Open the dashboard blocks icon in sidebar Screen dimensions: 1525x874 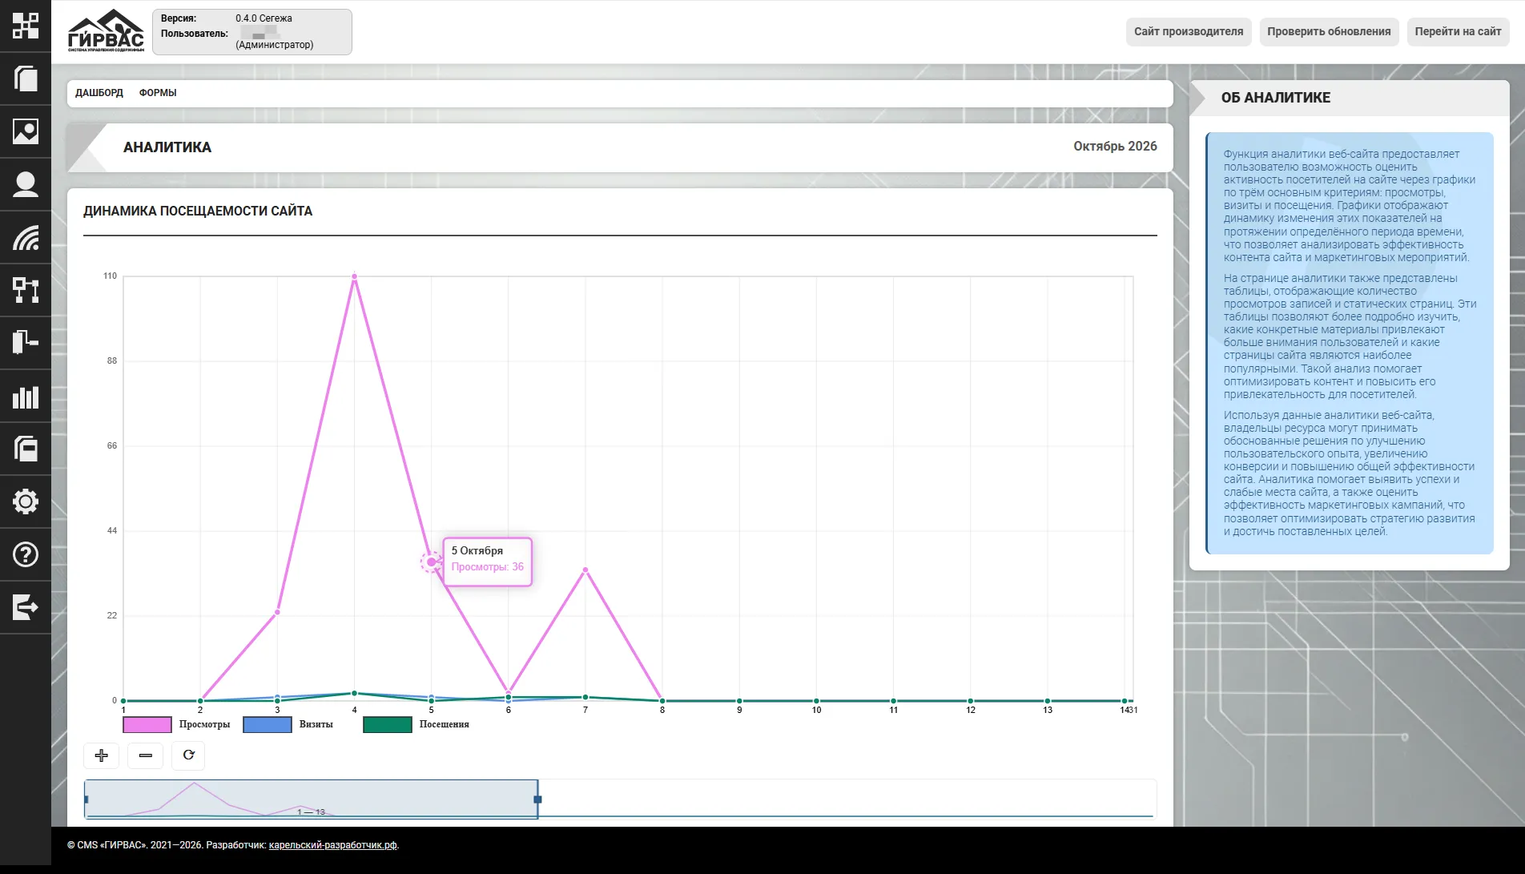(x=26, y=26)
